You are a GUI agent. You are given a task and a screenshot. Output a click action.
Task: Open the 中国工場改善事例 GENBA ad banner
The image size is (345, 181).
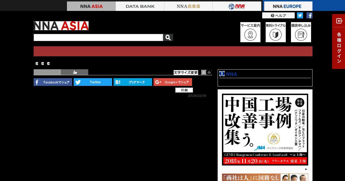click(x=265, y=130)
